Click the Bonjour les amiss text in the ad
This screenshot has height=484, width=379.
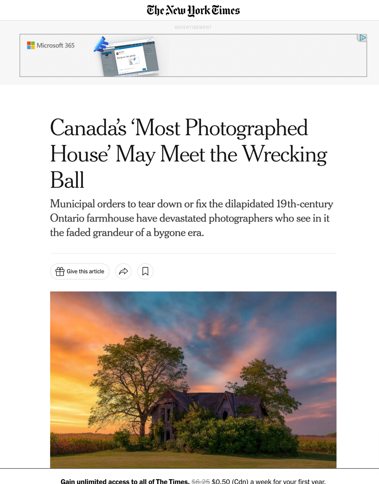pos(126,56)
